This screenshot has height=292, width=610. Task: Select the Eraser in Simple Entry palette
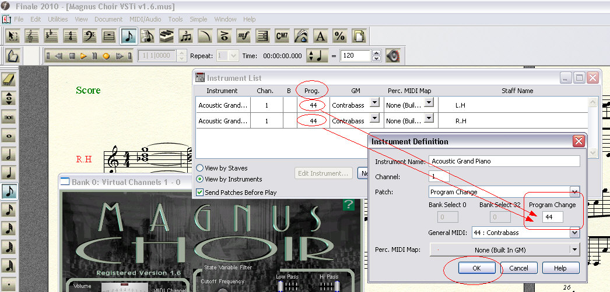(x=9, y=80)
